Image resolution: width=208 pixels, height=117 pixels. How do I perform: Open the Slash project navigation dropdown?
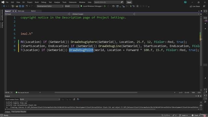tap(37, 14)
